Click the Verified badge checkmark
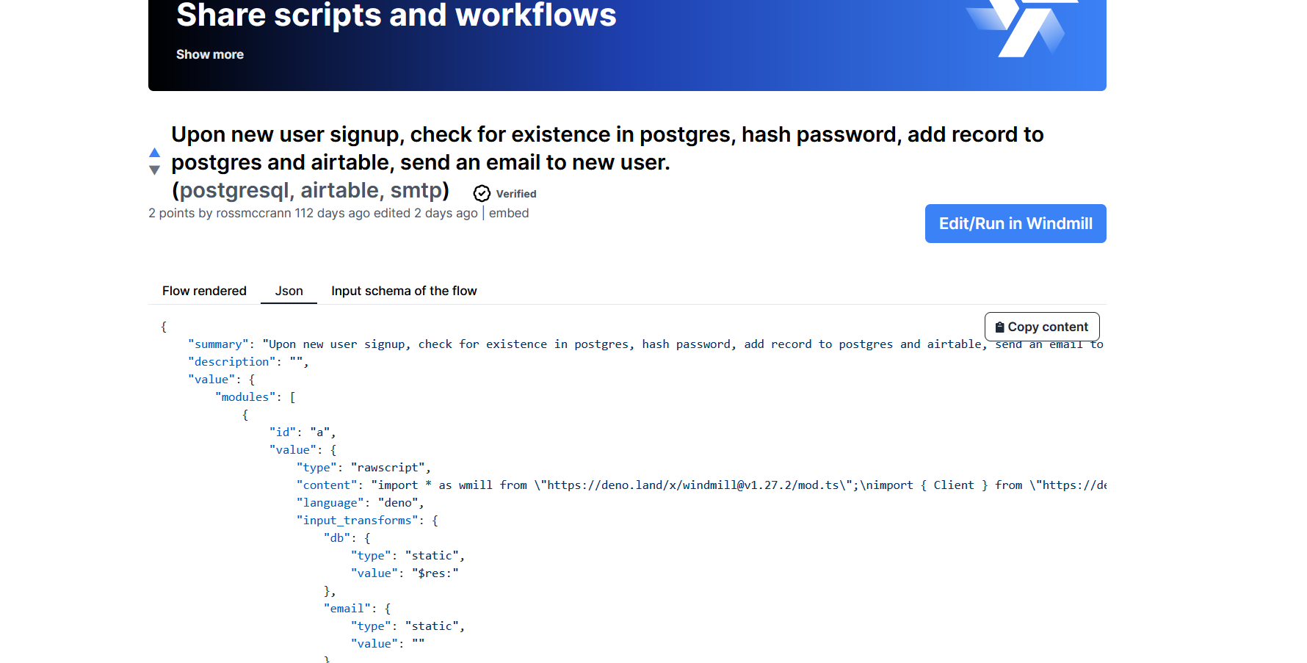Viewport: 1307px width, 663px height. (x=482, y=193)
